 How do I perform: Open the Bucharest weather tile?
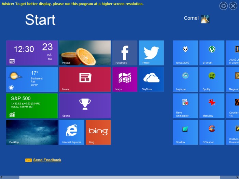pos(32,79)
